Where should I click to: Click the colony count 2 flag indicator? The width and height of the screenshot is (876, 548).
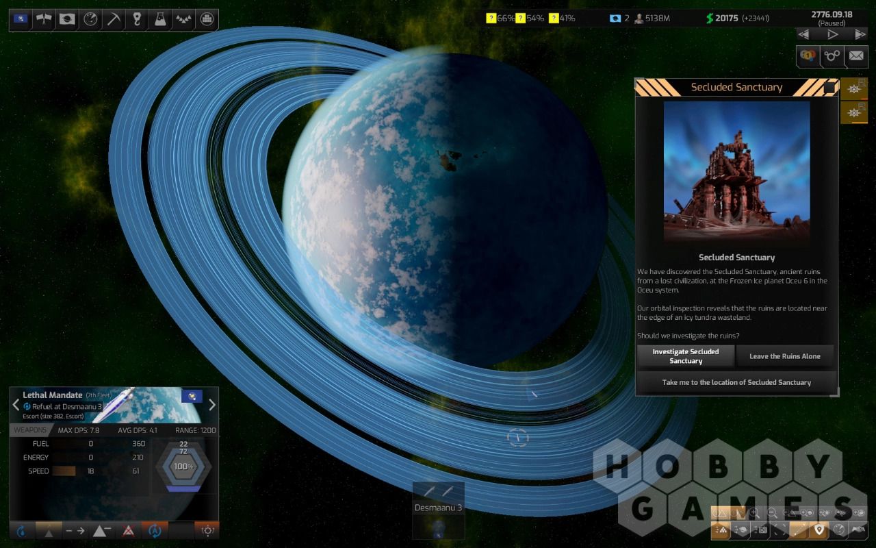(x=619, y=18)
